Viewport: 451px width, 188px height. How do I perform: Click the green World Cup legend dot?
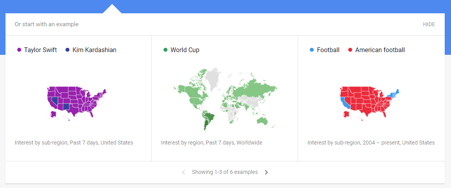[x=165, y=50]
